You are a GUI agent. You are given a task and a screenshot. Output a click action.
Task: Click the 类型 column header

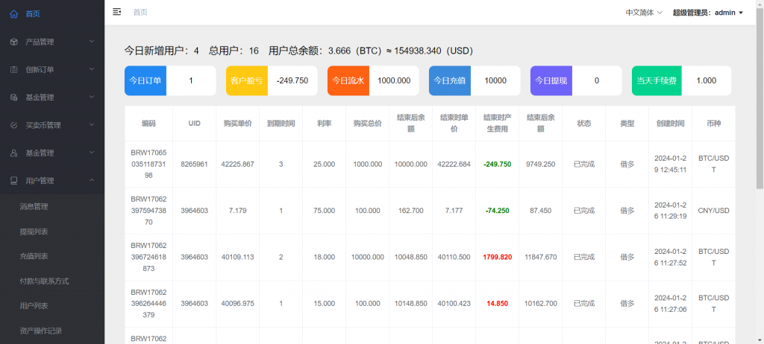[x=627, y=124]
